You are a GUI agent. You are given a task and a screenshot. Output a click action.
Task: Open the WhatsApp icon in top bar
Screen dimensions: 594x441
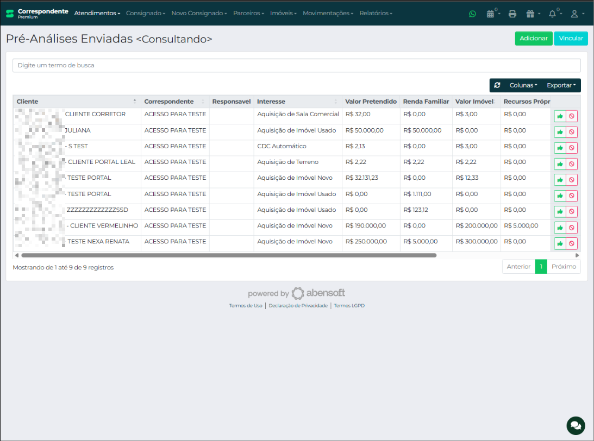(x=472, y=14)
